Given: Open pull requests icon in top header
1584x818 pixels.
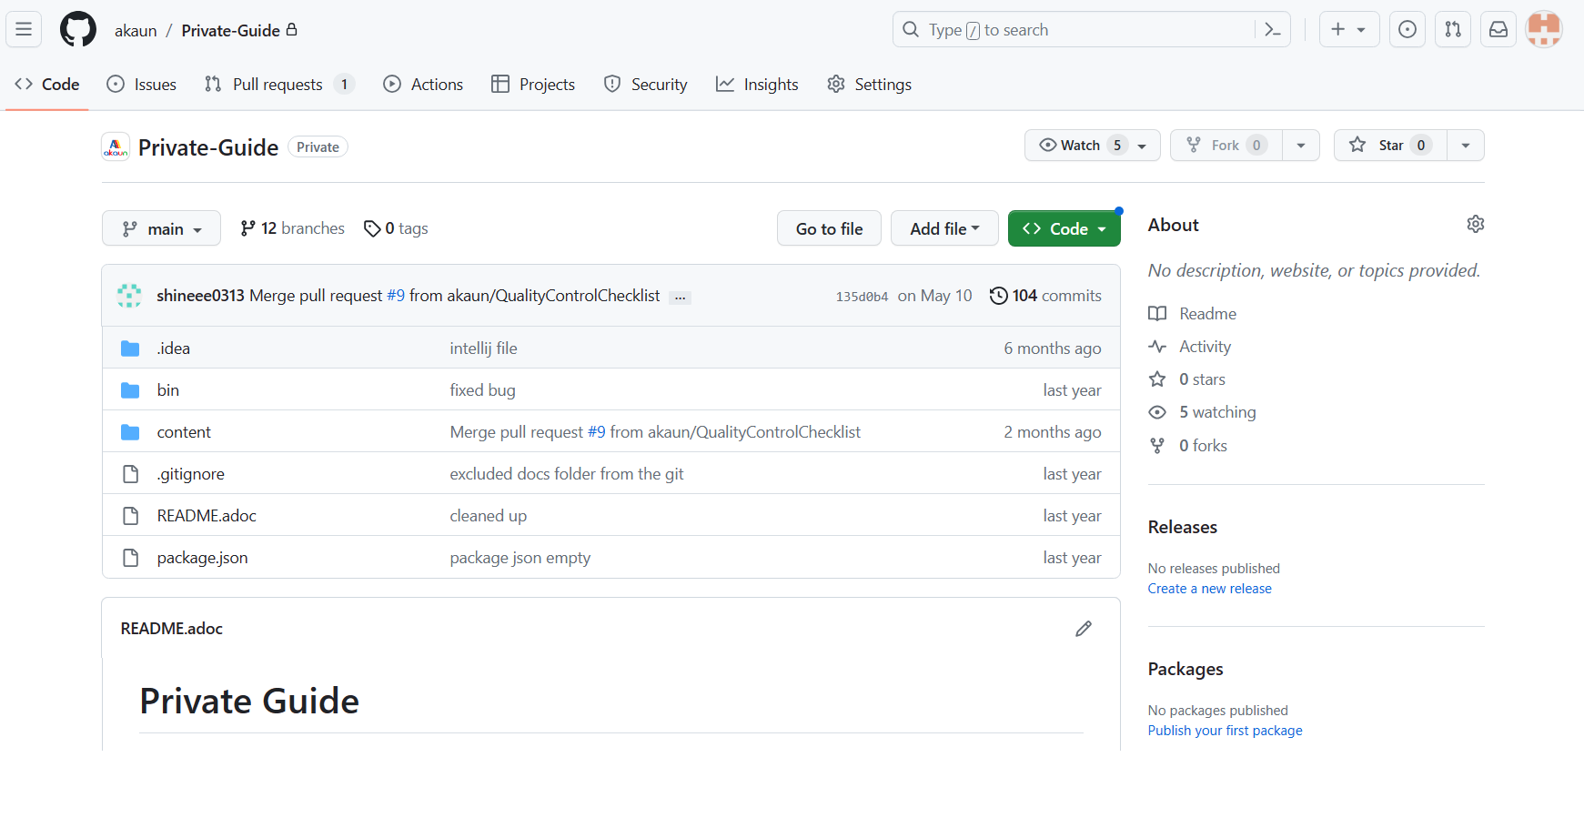Looking at the screenshot, I should [1452, 30].
